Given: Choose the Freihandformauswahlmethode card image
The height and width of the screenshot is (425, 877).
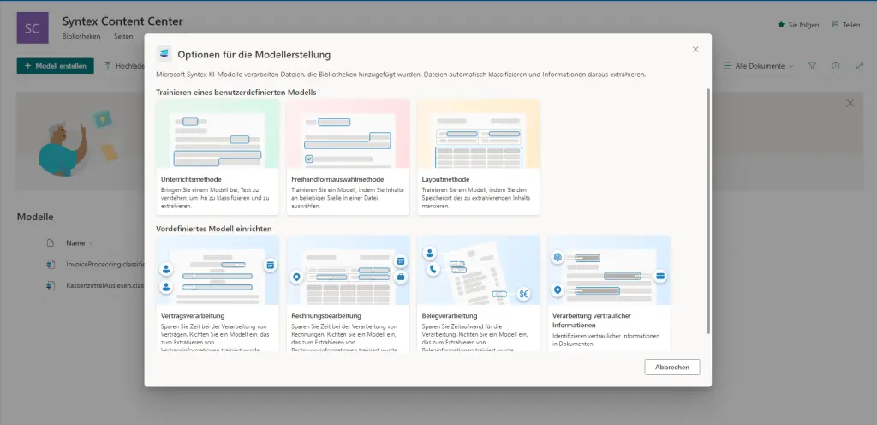Looking at the screenshot, I should 348,134.
